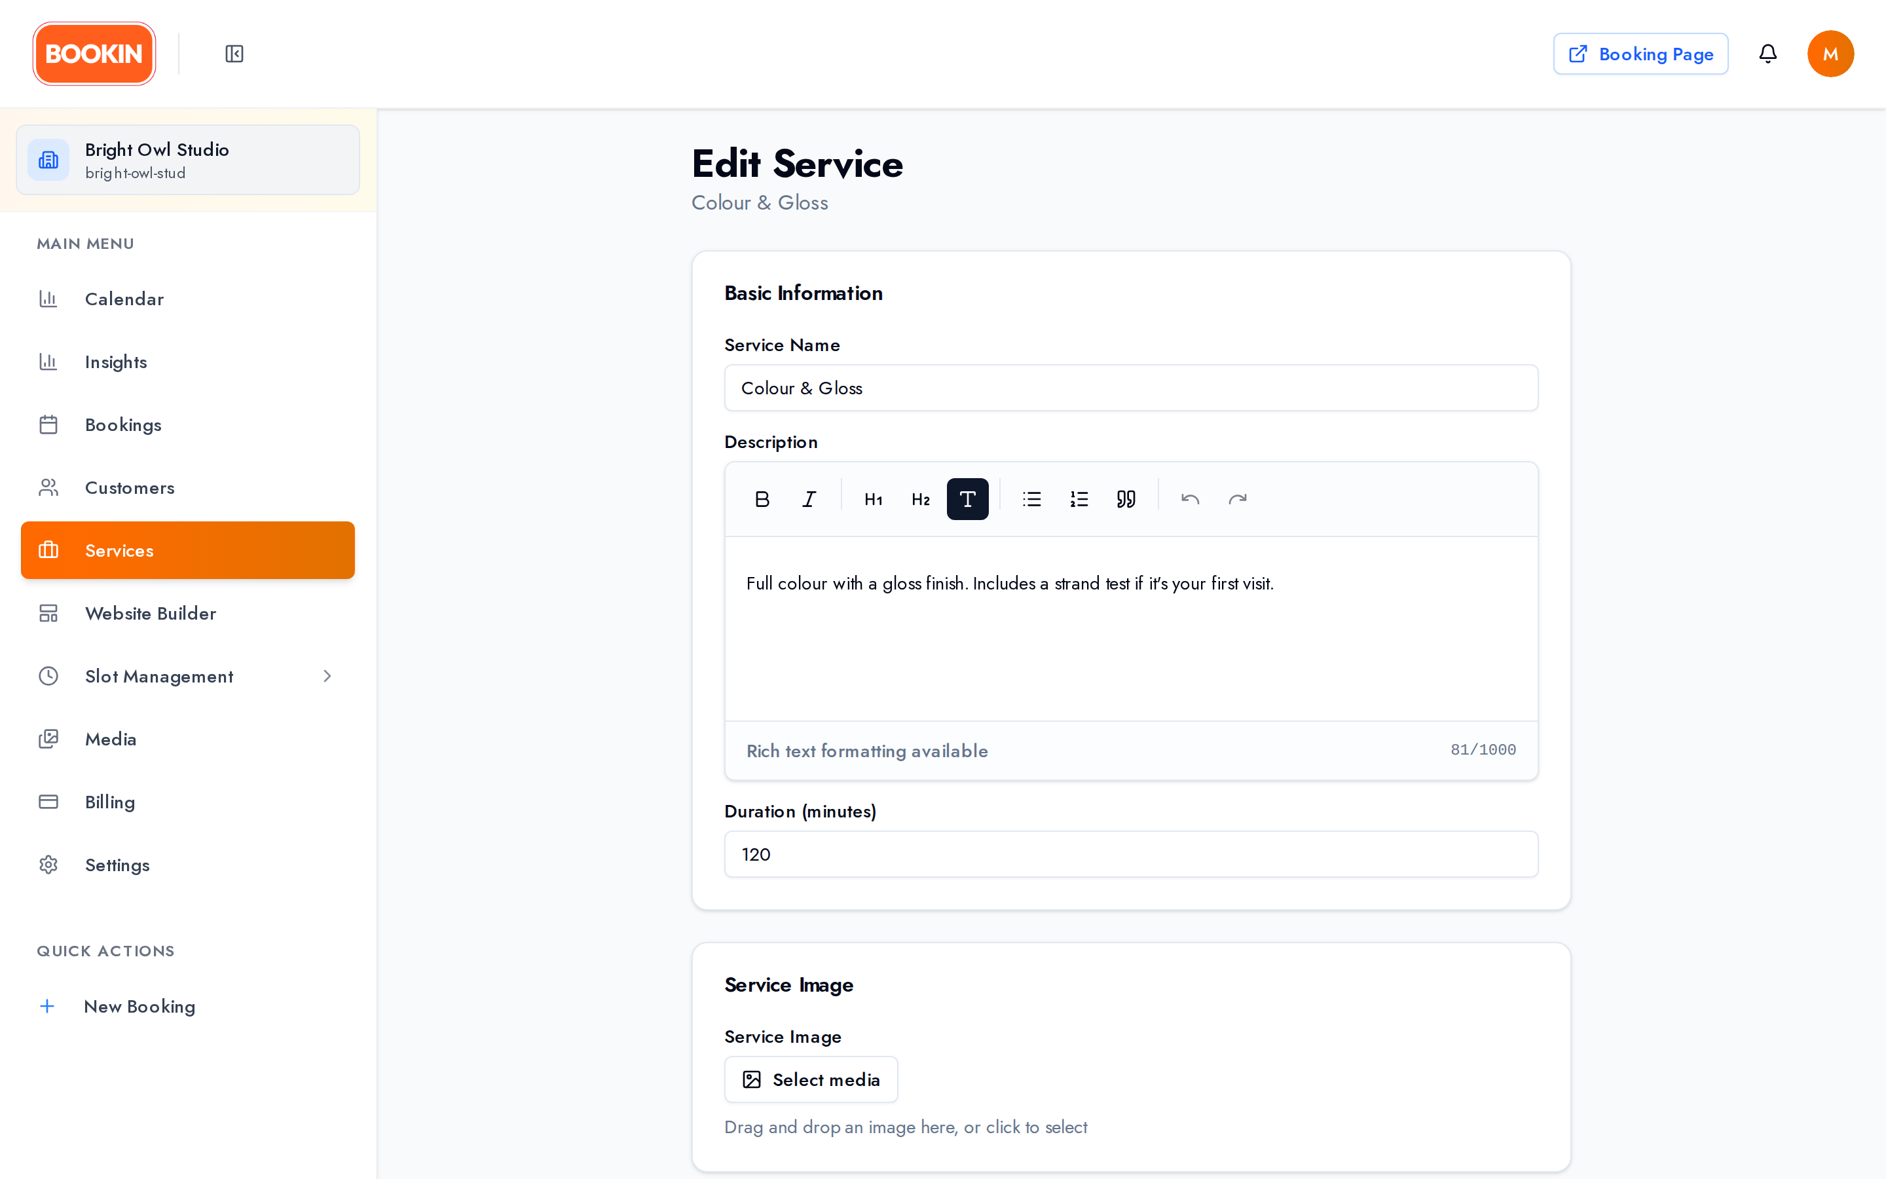The image size is (1886, 1179).
Task: Insert a bulleted list
Action: click(1032, 499)
